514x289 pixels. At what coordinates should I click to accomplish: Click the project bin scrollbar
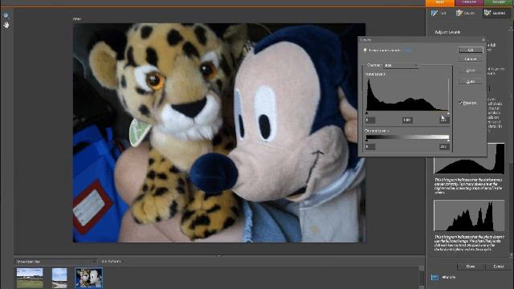[x=421, y=277]
